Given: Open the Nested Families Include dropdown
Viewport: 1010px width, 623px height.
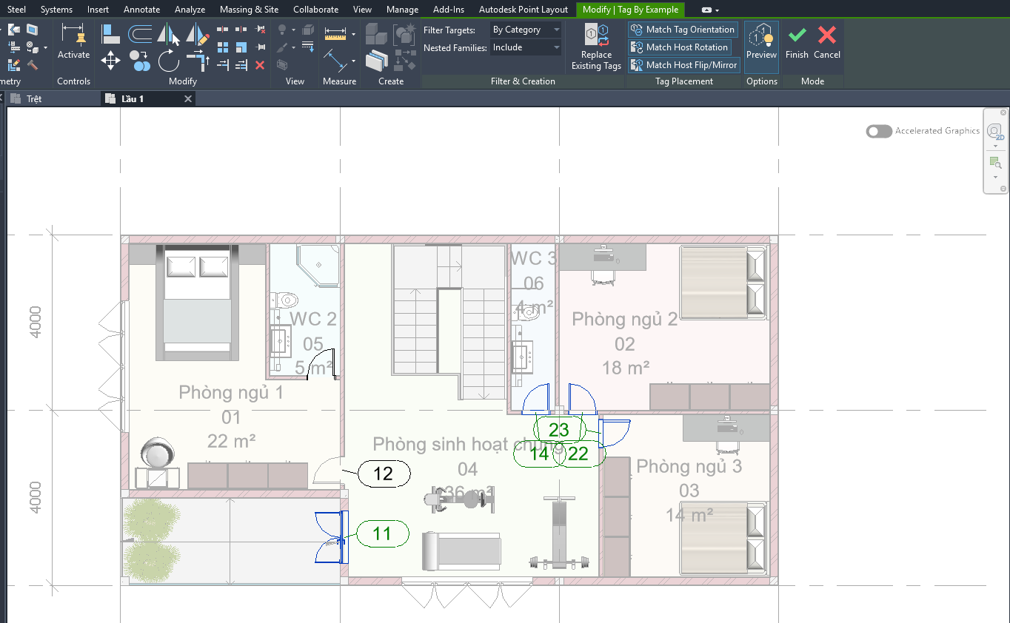Looking at the screenshot, I should coord(526,47).
